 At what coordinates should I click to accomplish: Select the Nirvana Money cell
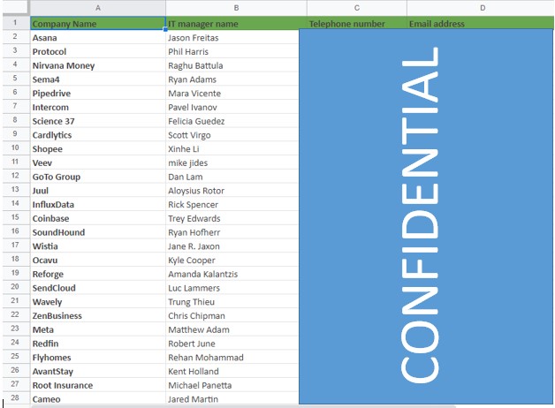[x=98, y=65]
